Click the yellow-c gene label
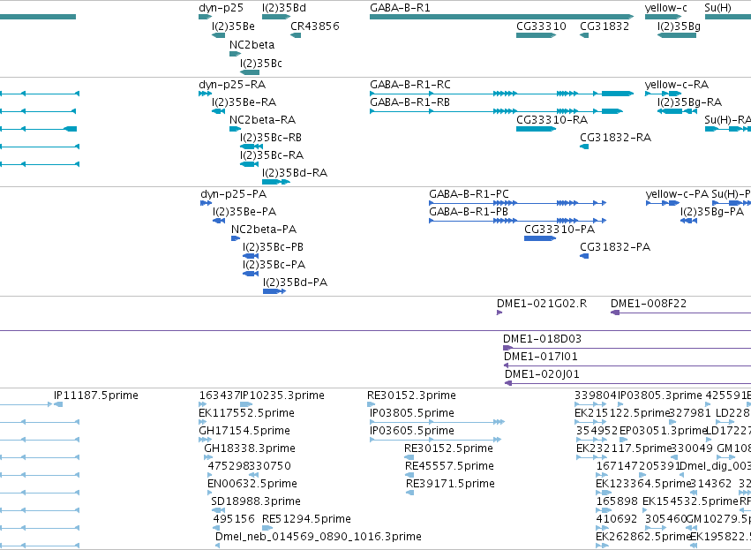The image size is (751, 550). coord(665,8)
